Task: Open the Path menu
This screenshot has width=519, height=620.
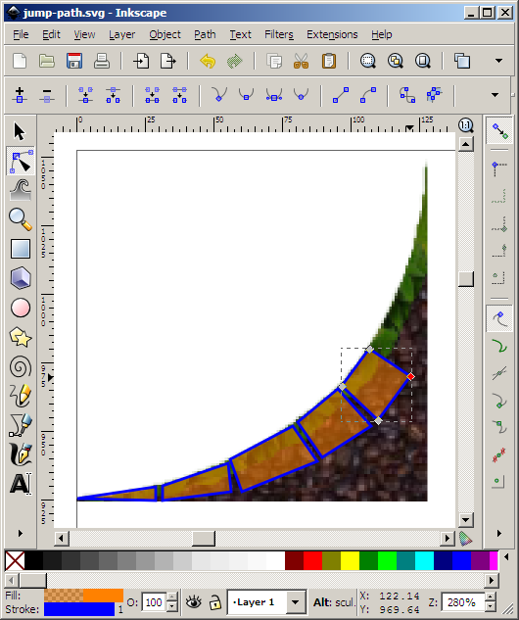Action: pyautogui.click(x=205, y=35)
